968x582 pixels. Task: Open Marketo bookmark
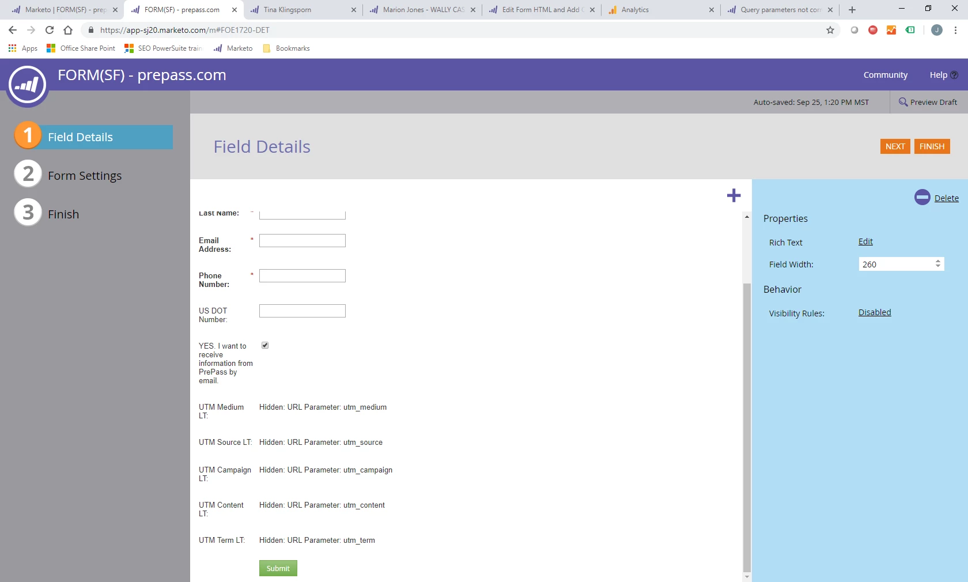coord(233,48)
